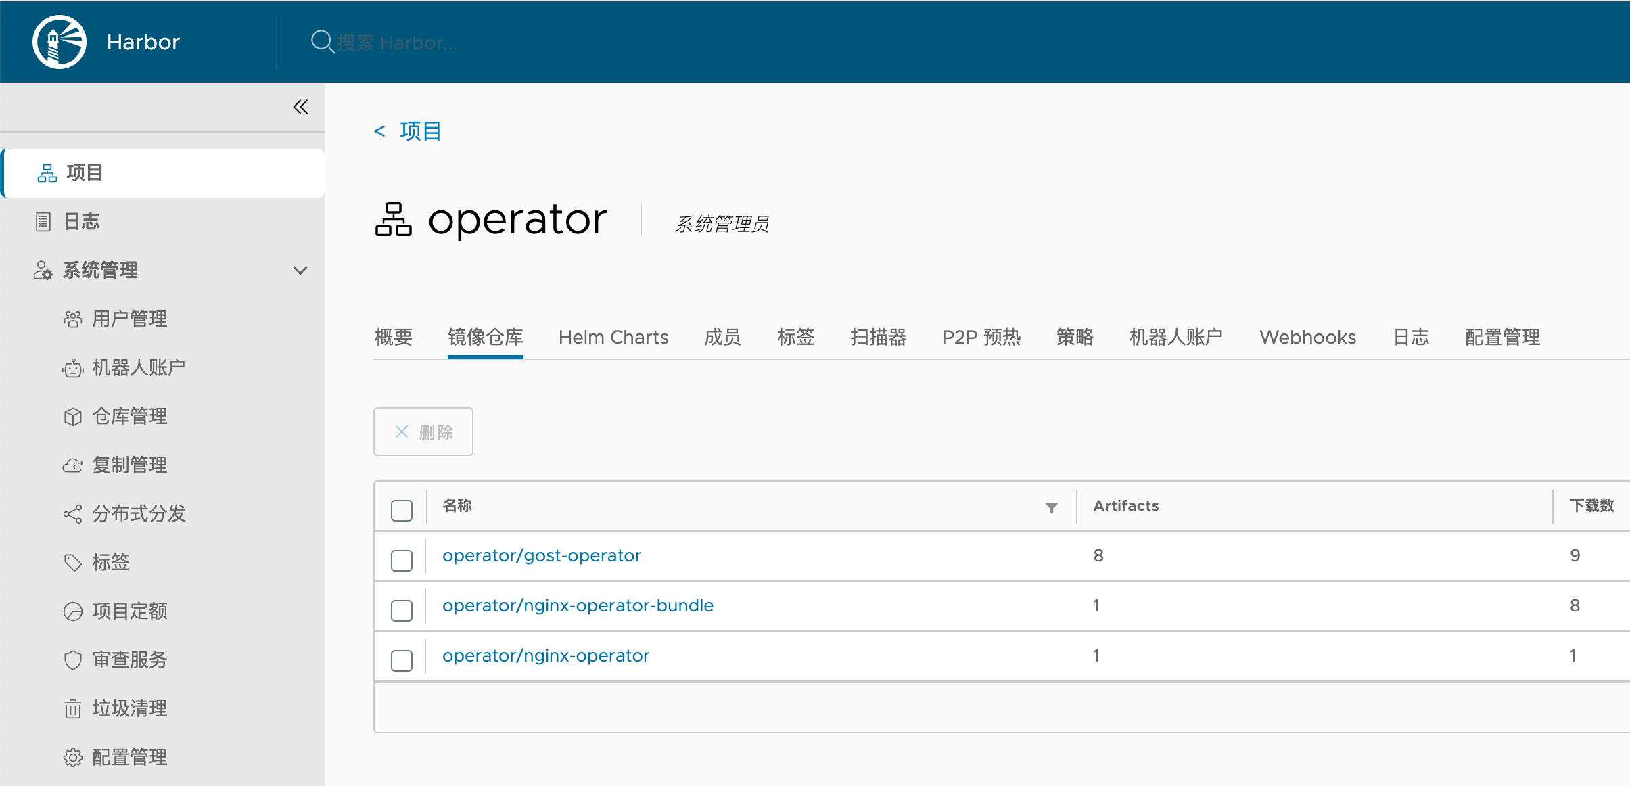Collapse the 系统管理 section chevron
The image size is (1630, 786).
point(300,271)
